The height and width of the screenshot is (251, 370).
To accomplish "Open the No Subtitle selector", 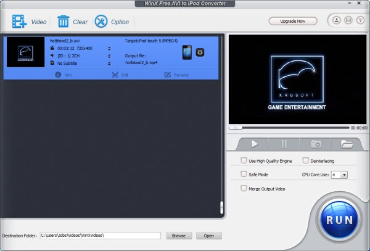I will [x=109, y=63].
